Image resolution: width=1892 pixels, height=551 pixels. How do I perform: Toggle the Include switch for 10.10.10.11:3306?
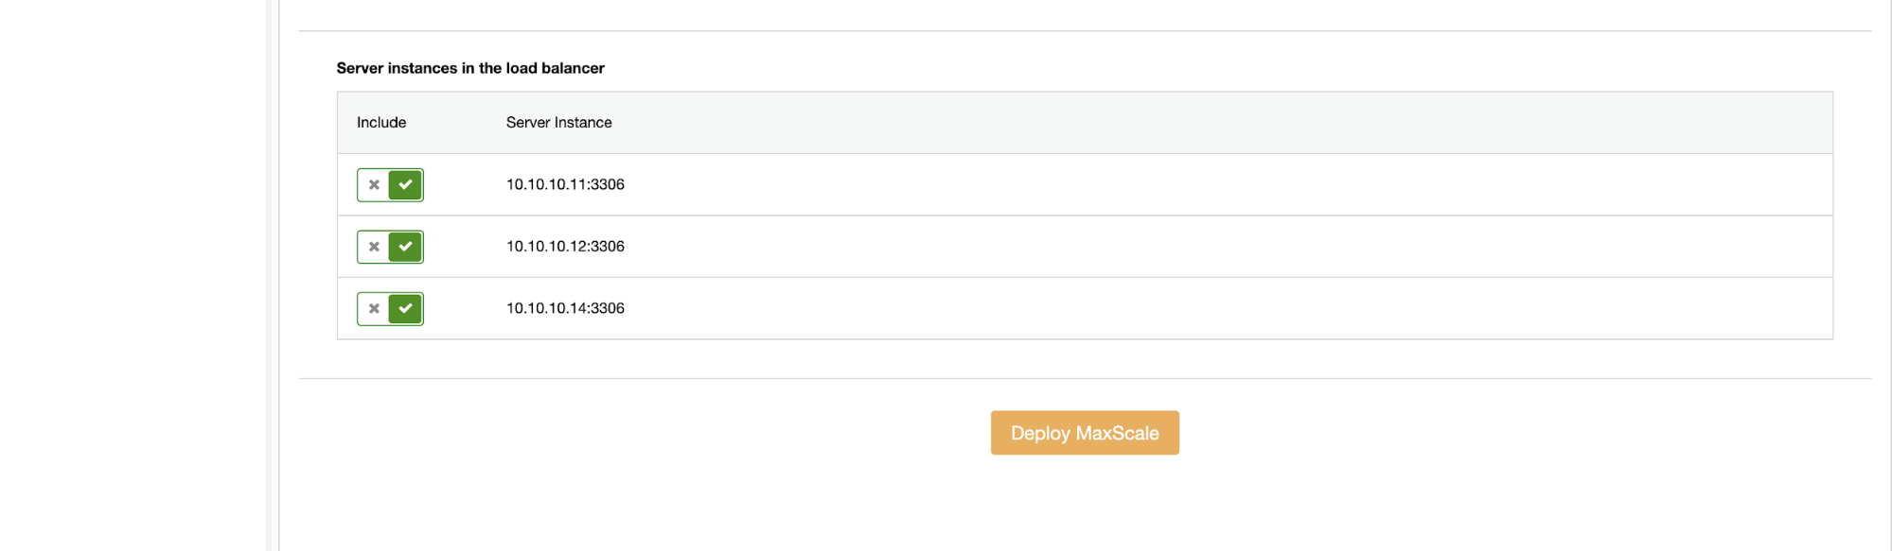pyautogui.click(x=390, y=185)
